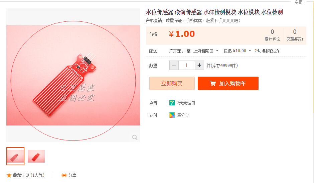Click the shopping cart icon
This screenshot has height=183, width=314.
coord(213,83)
